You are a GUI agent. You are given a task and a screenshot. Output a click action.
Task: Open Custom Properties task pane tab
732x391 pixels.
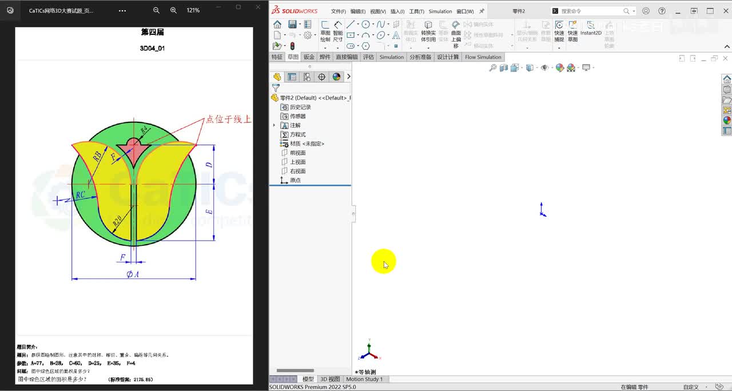[x=727, y=130]
